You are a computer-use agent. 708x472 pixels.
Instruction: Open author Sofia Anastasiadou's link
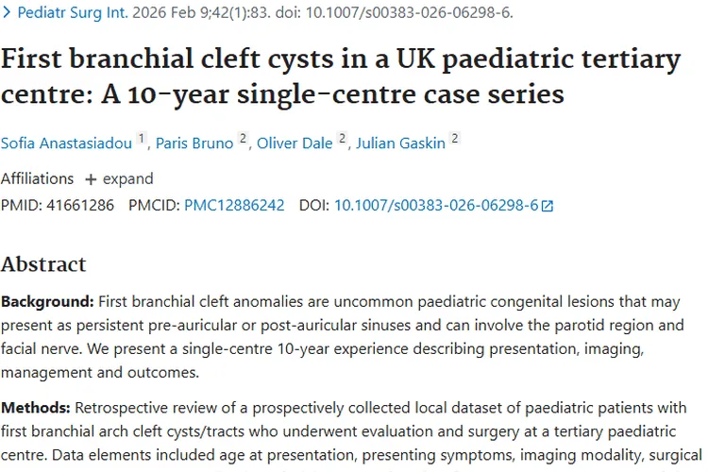(x=68, y=143)
